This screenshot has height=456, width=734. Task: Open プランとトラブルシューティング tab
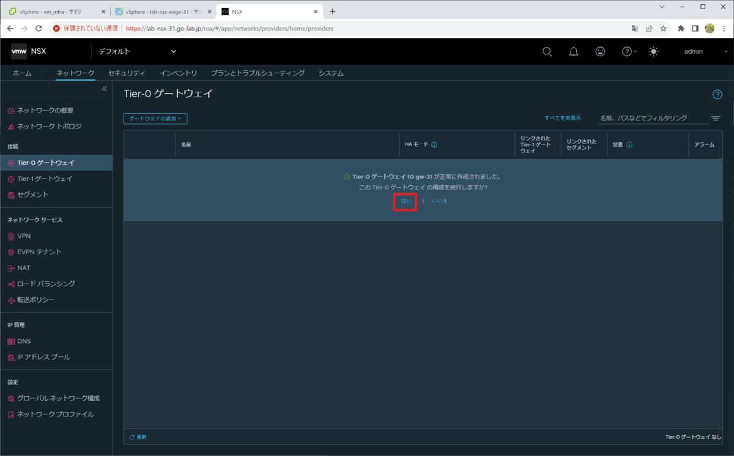click(x=258, y=73)
